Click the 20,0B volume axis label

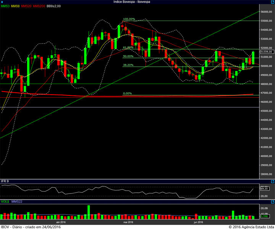pos(264,208)
